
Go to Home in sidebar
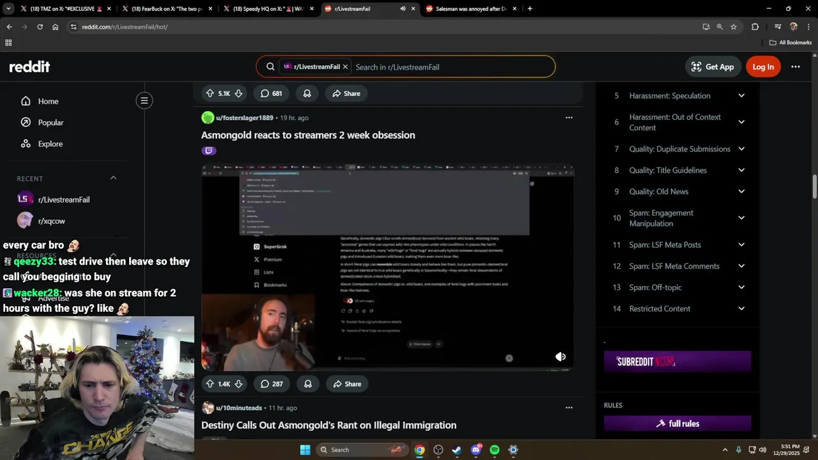click(x=48, y=101)
